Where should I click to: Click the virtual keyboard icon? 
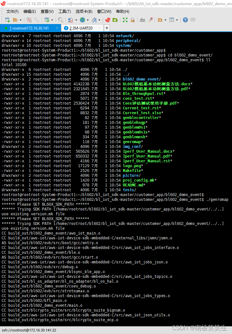[142, 20]
